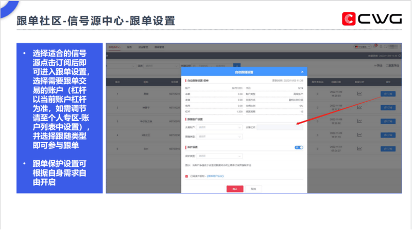Click the blue search button in filter bar

[237, 66]
